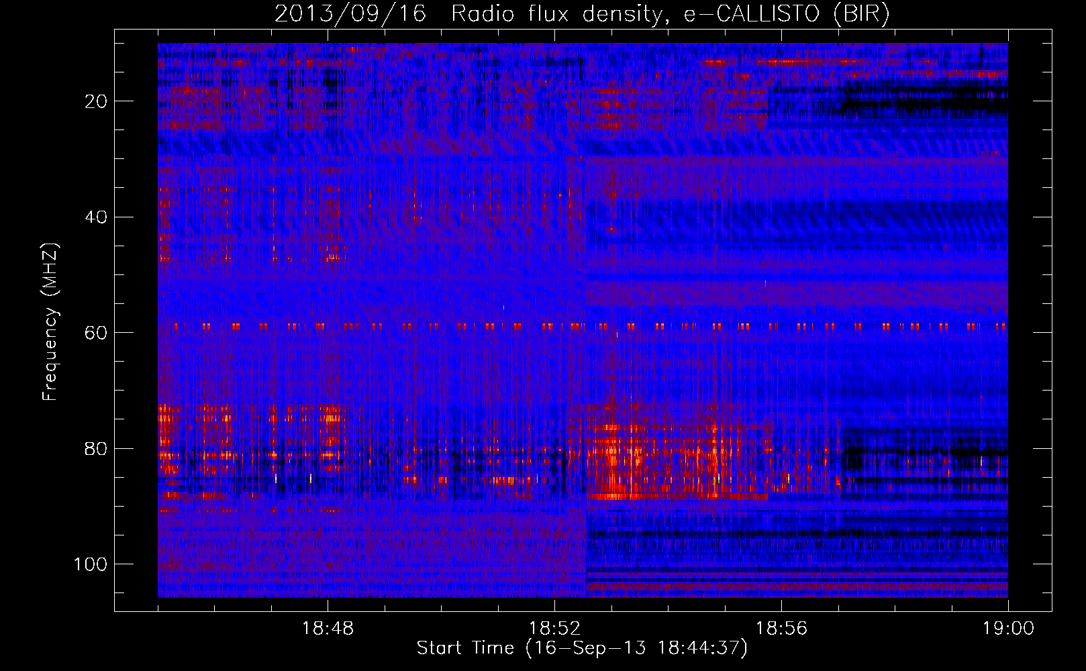Click the '20' frequency tick label
Screen dimensions: 1086x671
(97, 101)
